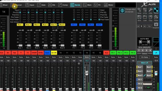Select the Main LR button

click(x=145, y=63)
